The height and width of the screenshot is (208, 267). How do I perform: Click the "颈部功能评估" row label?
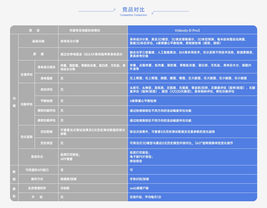[46, 111]
